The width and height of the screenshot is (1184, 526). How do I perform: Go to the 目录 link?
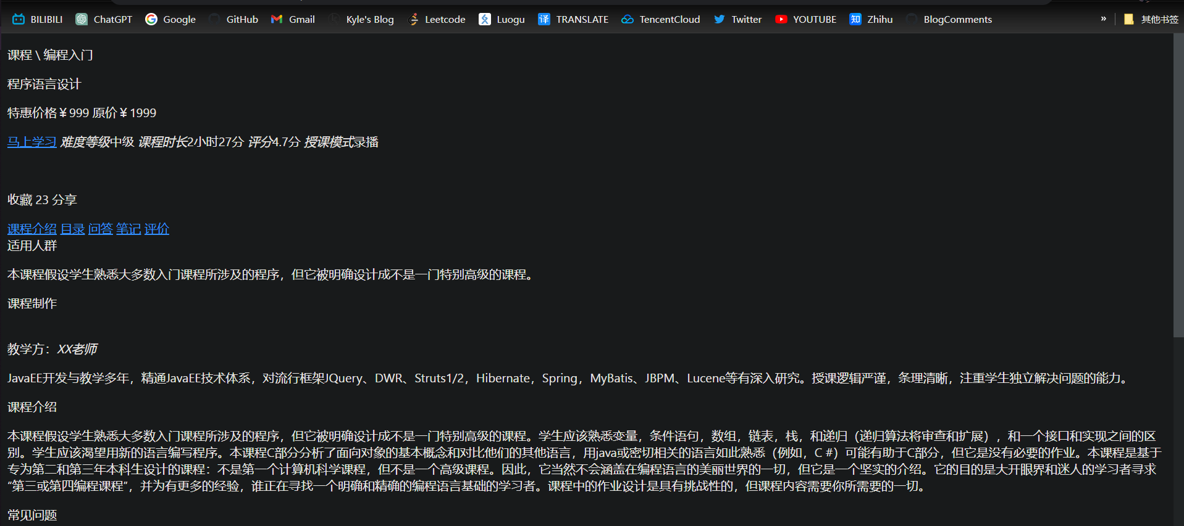73,229
